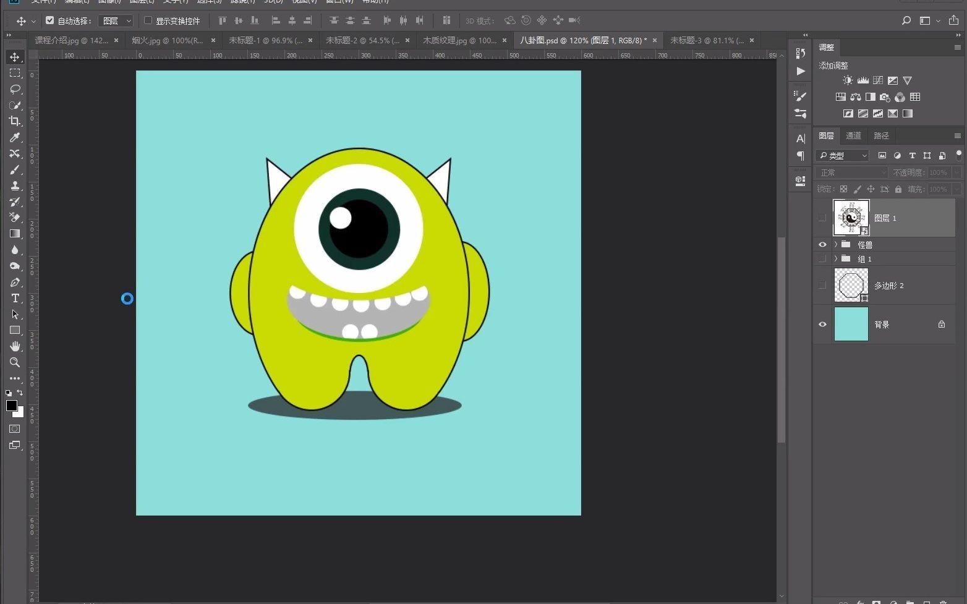Select the Gradient tool
Image resolution: width=967 pixels, height=604 pixels.
[x=15, y=234]
